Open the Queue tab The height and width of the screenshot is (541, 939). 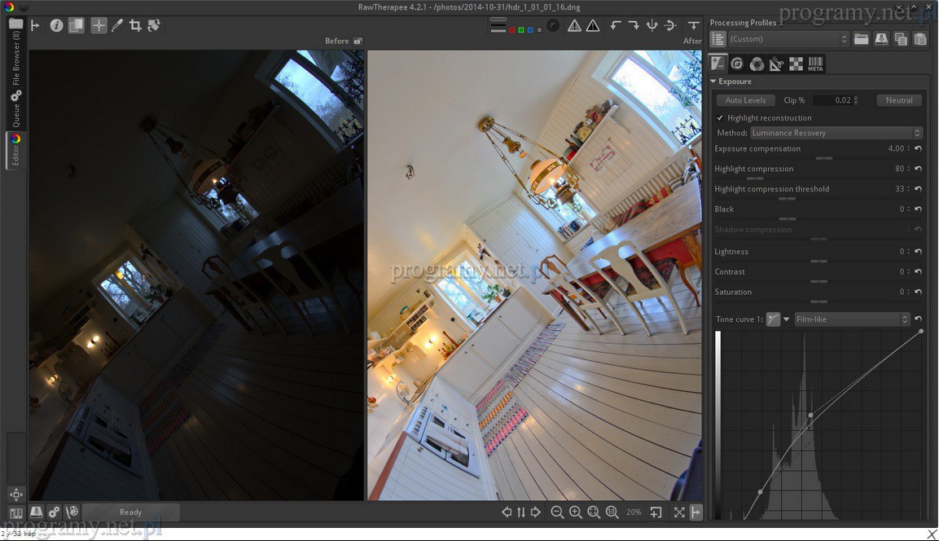[16, 109]
